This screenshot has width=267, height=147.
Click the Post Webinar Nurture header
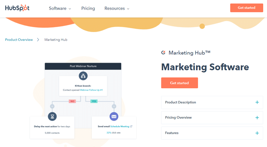(83, 66)
